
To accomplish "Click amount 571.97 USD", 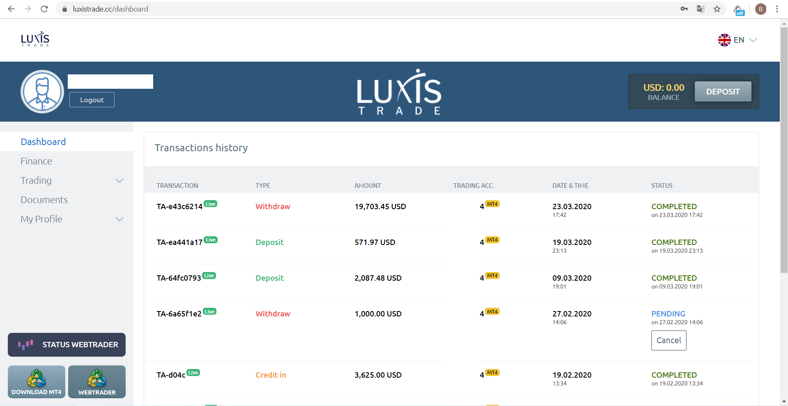I will [x=375, y=242].
